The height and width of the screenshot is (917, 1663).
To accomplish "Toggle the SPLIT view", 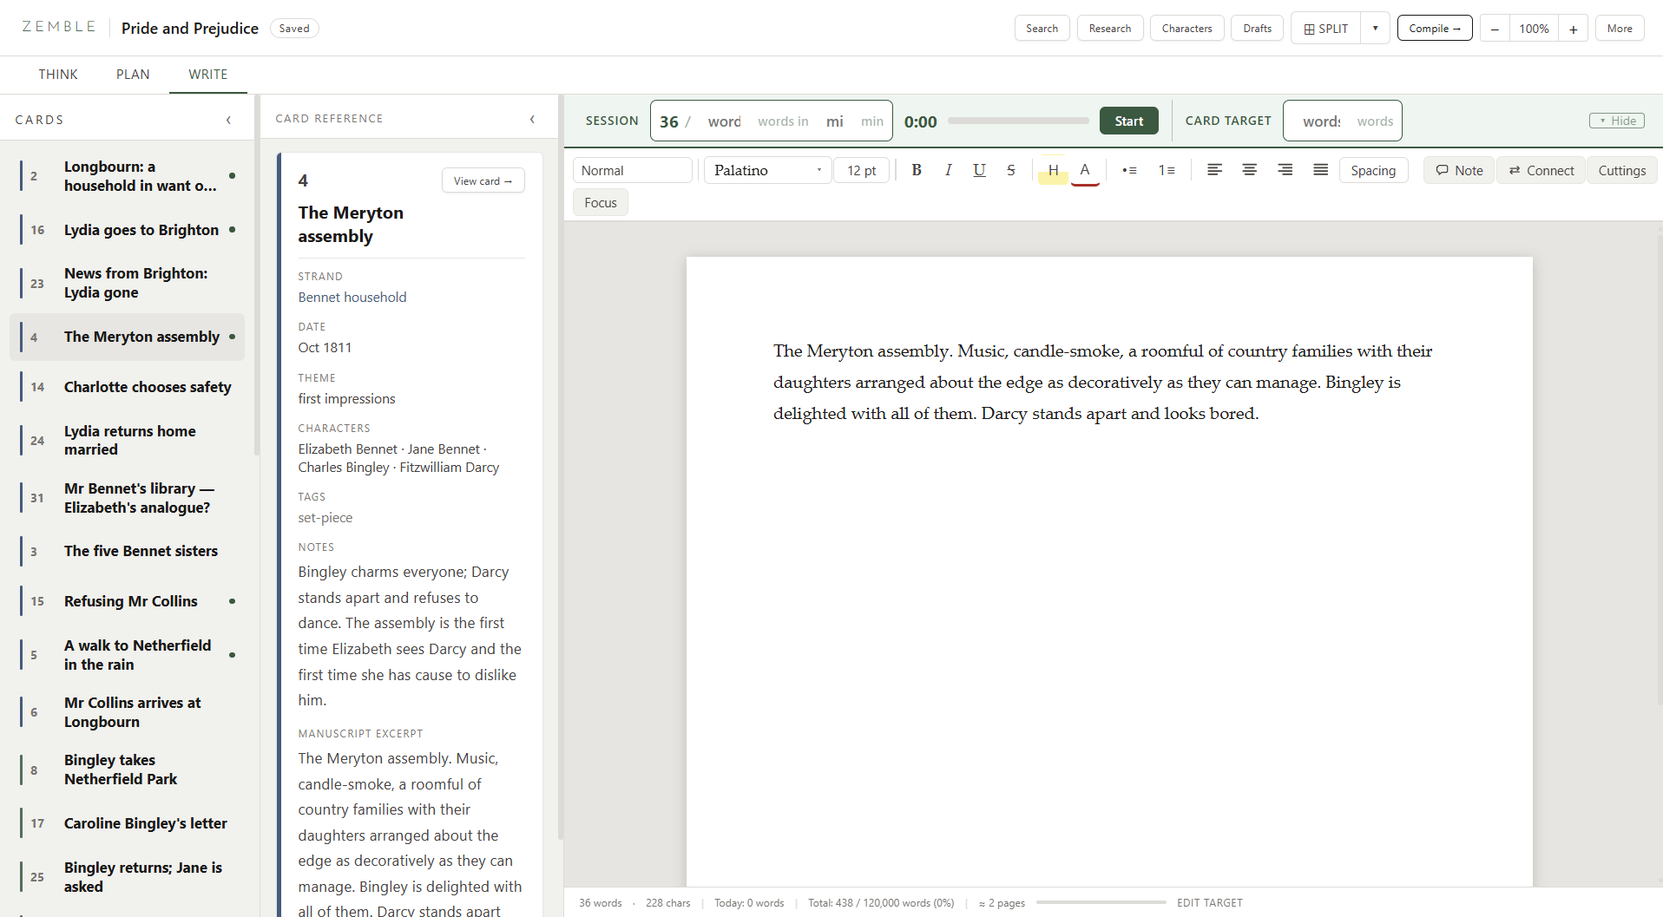I will click(1326, 29).
